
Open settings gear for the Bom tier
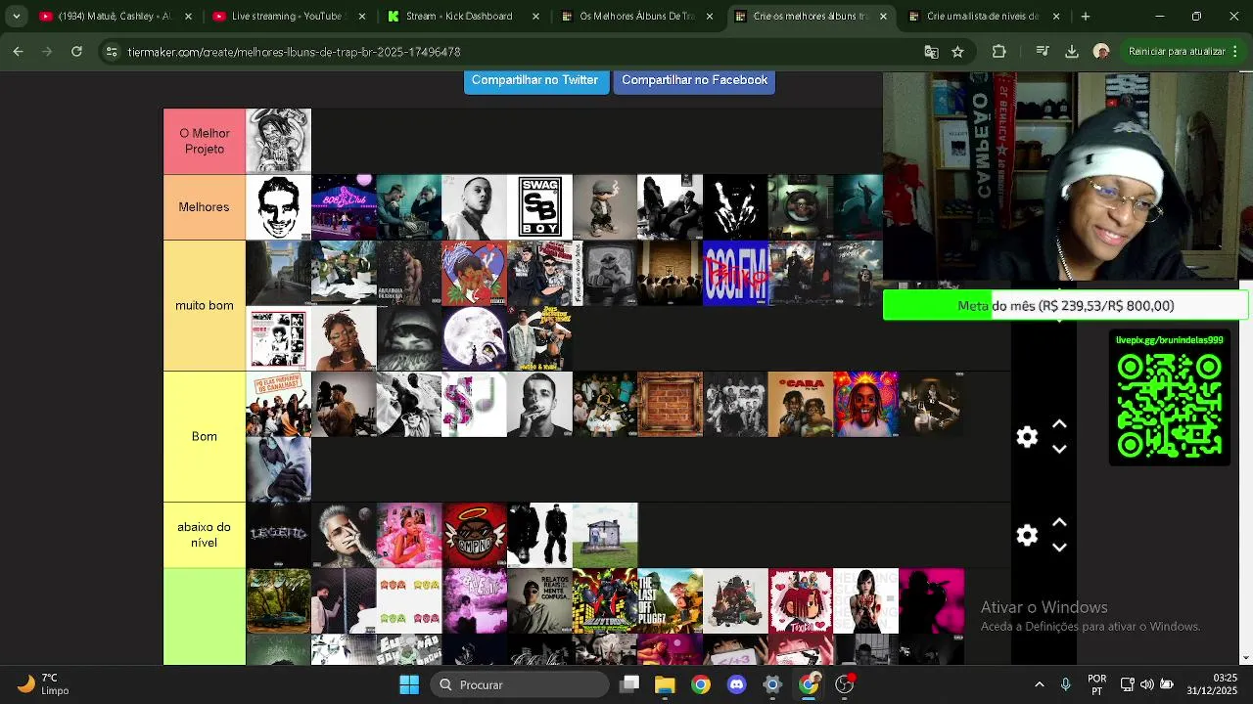(x=1027, y=437)
